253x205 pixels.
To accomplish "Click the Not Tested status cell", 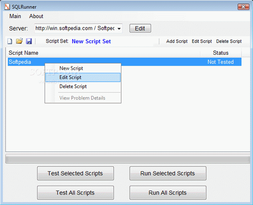I will (x=221, y=62).
